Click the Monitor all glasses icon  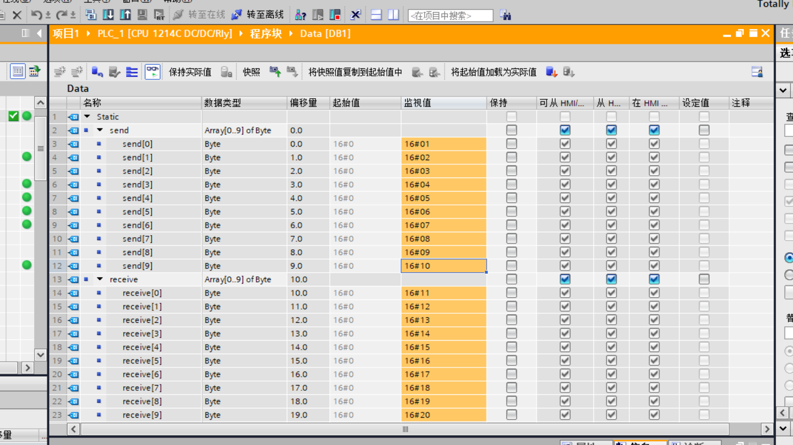152,72
